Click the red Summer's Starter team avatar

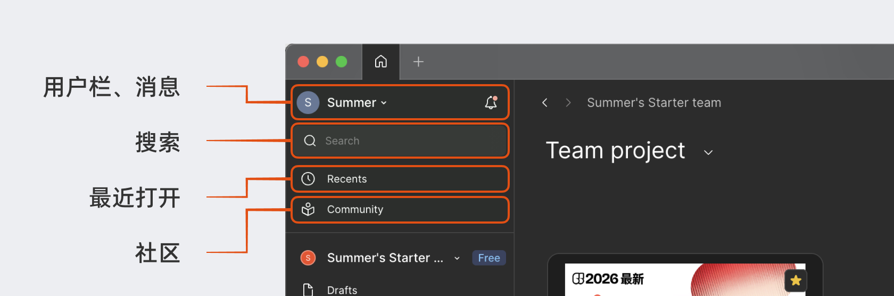tap(308, 258)
